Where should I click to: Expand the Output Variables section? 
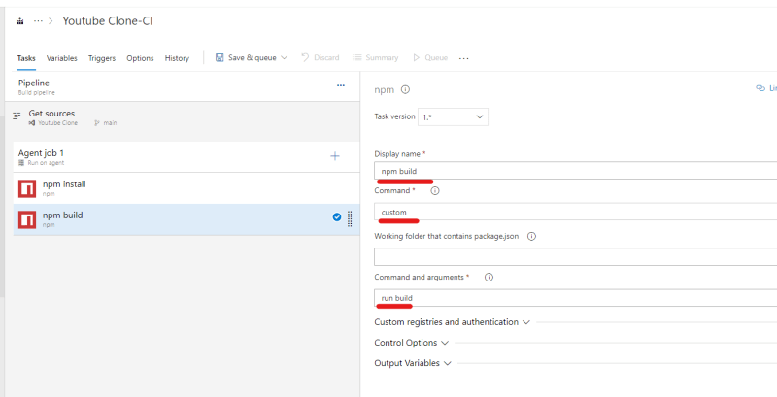click(413, 363)
